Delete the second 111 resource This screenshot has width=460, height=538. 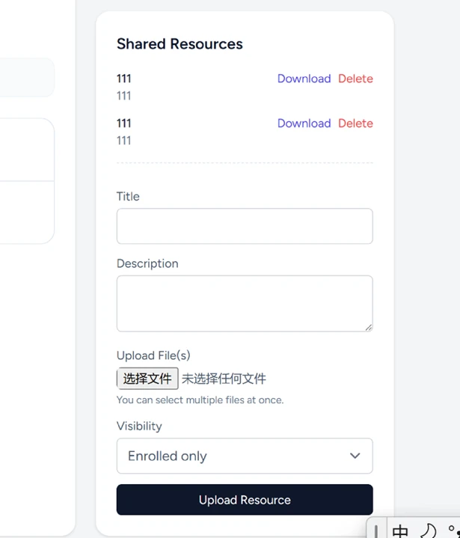tap(355, 123)
